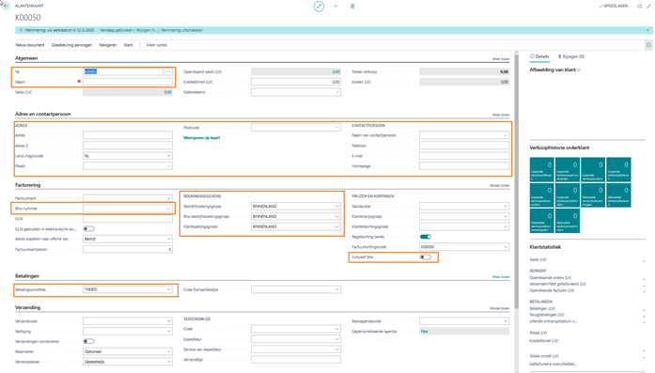Click the Factuurexemplaren stepper field
The height and width of the screenshot is (373, 655).
pyautogui.click(x=128, y=249)
